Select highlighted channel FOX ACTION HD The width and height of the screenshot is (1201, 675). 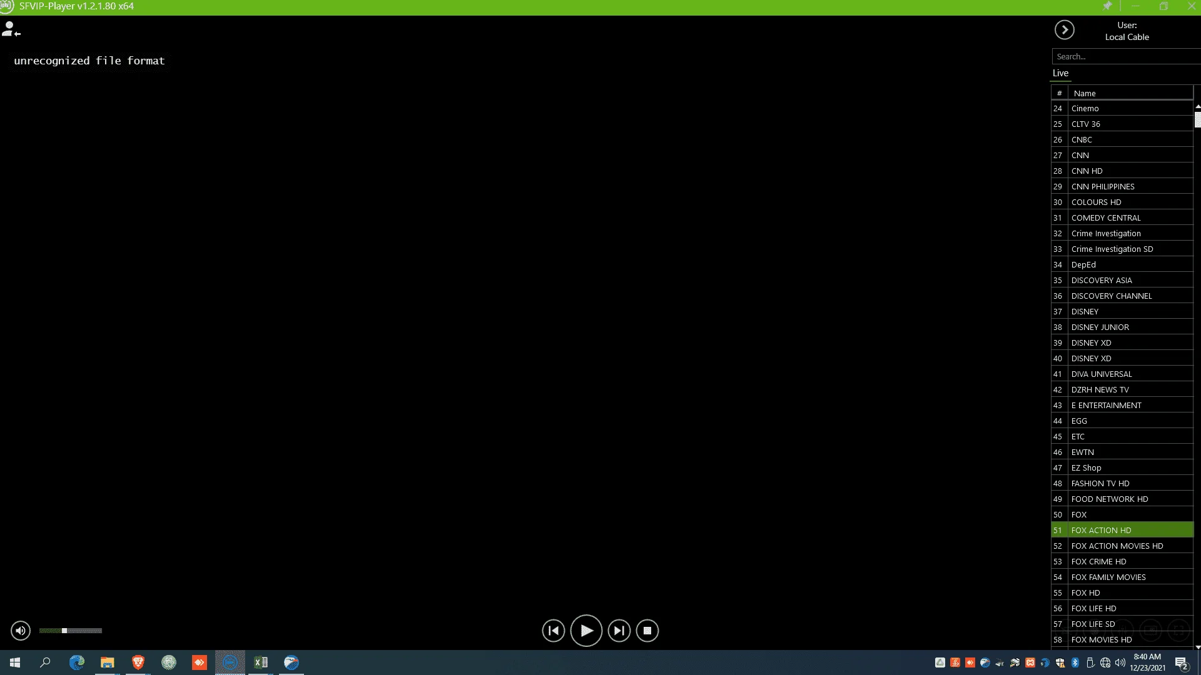click(1122, 530)
